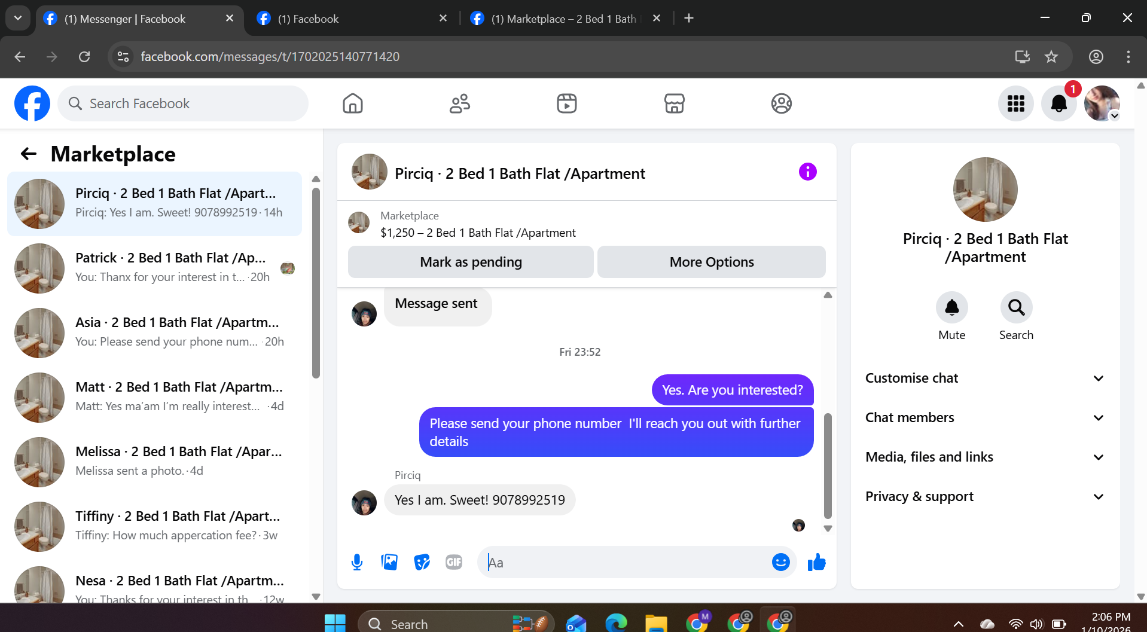
Task: Open the Windows Start button
Action: tap(335, 623)
